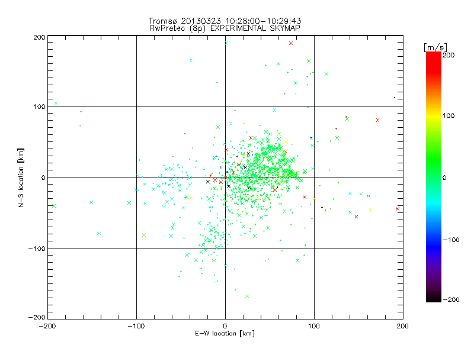The image size is (474, 355).
Task: Click the red X marker at the top near 190 km N-S
Action: (x=291, y=43)
